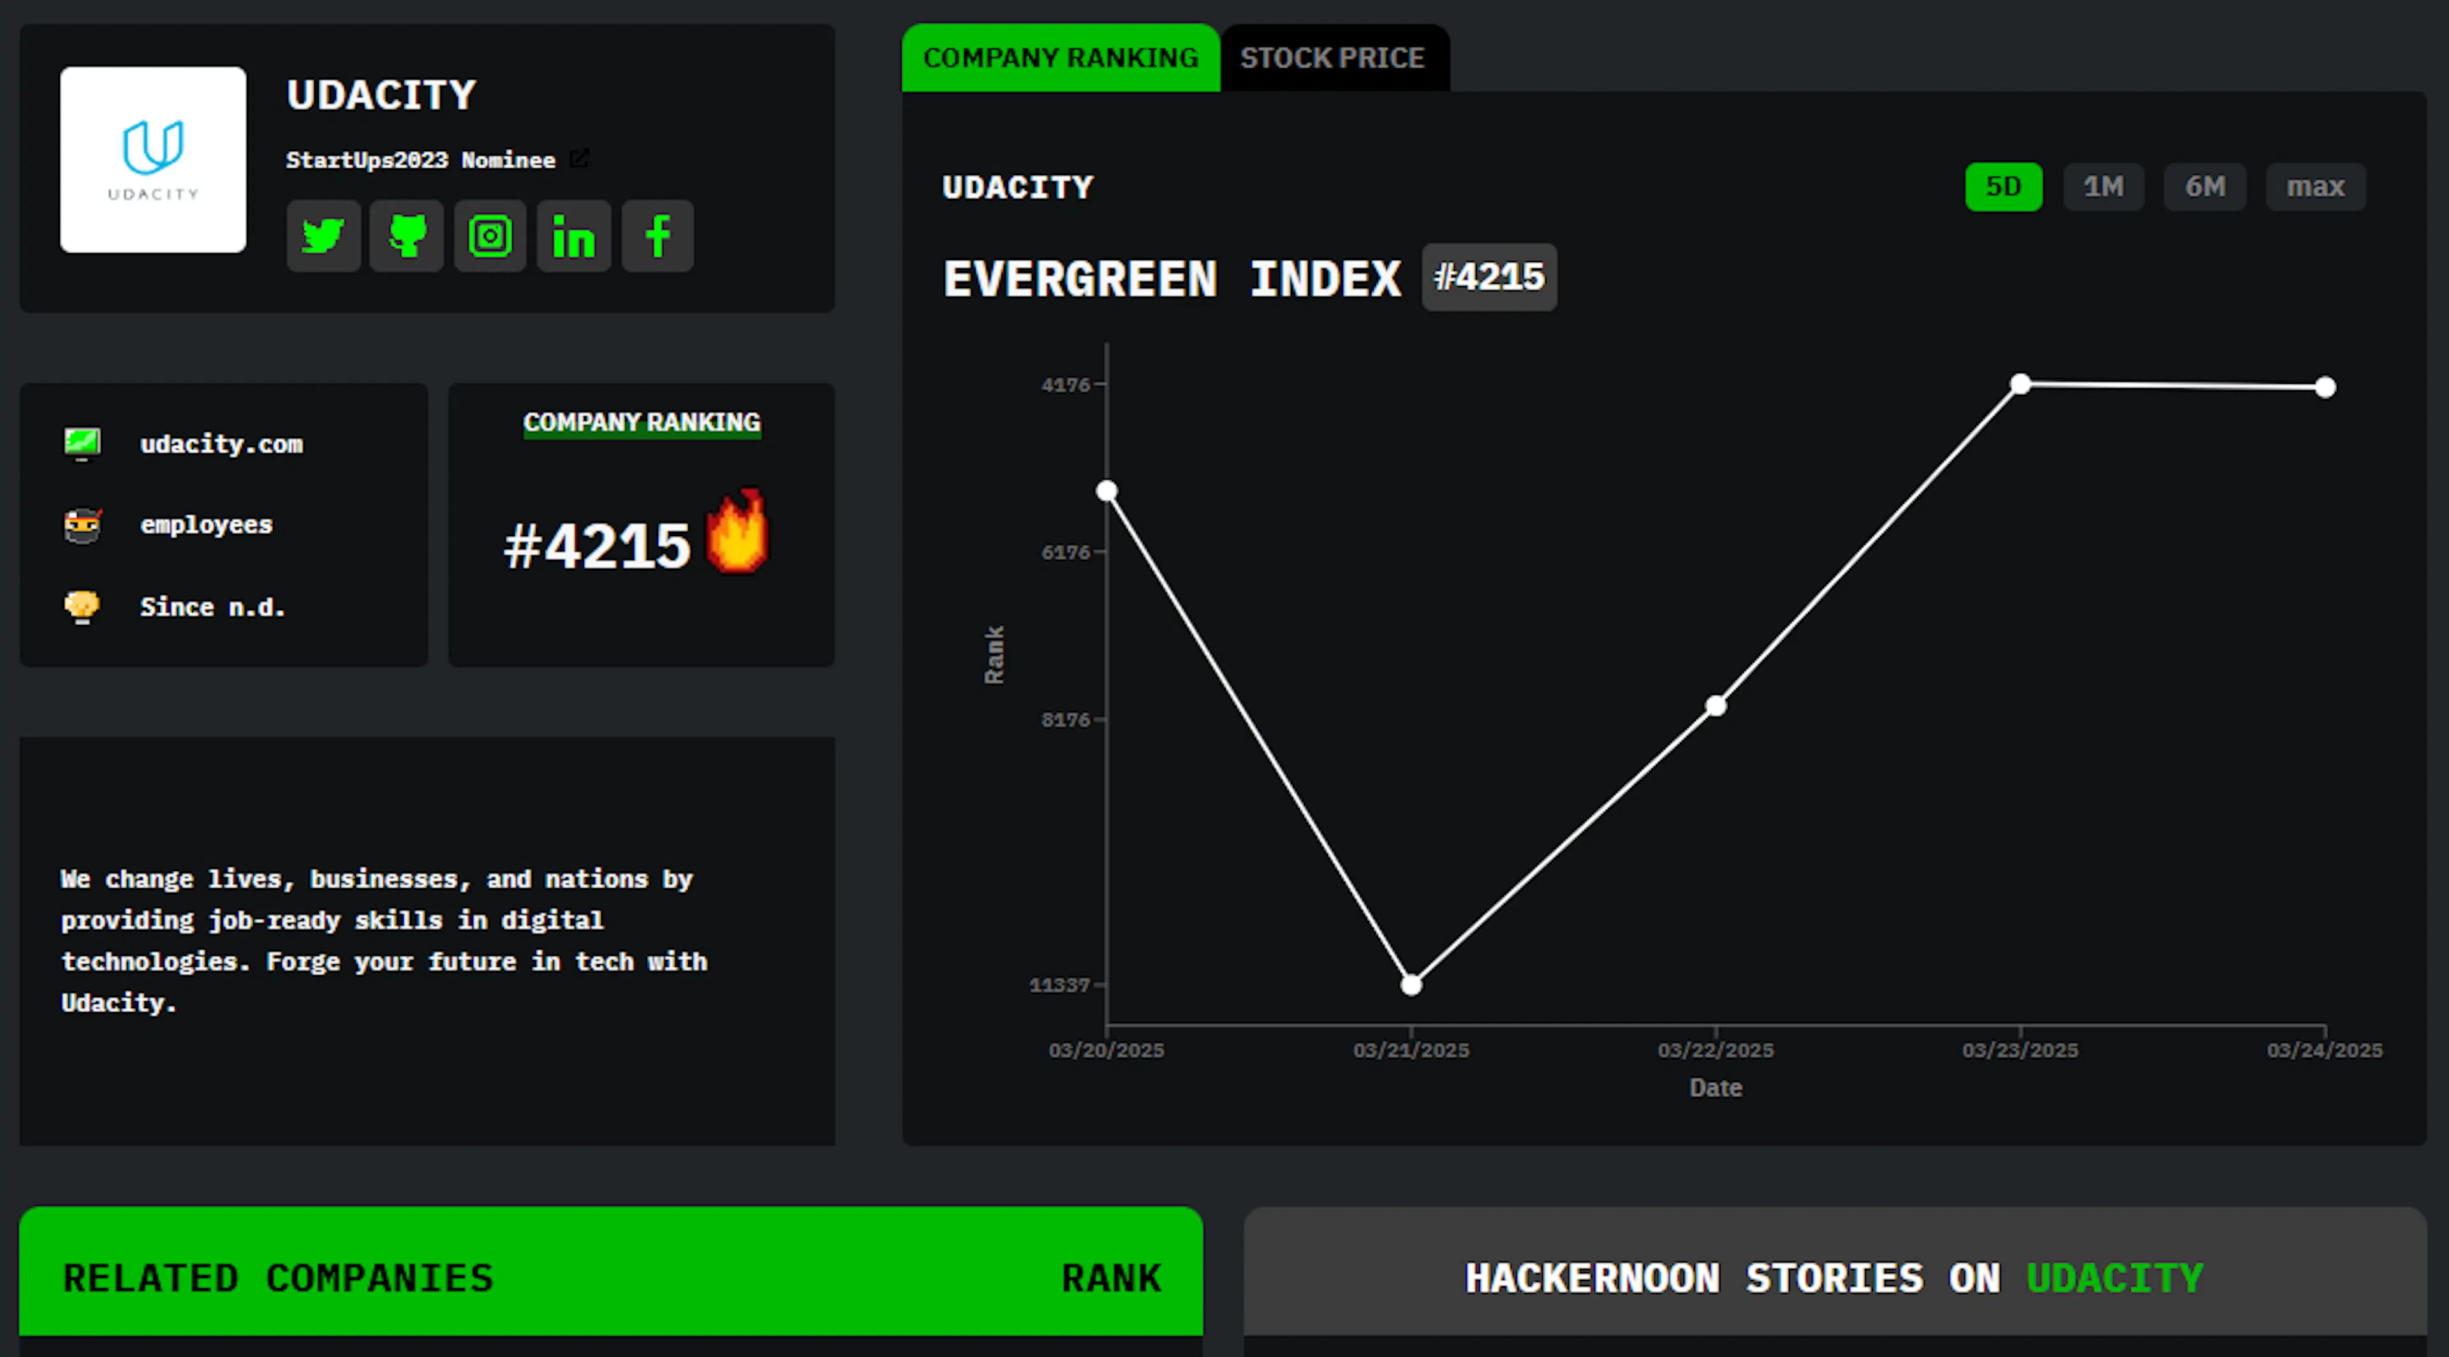Click the fire emoji next to #4215
2449x1357 pixels.
tap(737, 531)
